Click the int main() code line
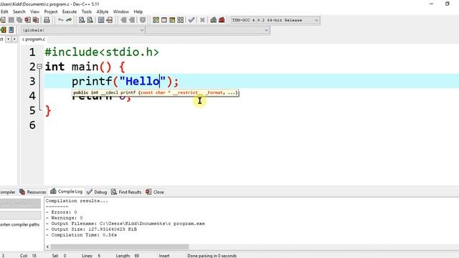This screenshot has height=258, width=459. [x=85, y=67]
